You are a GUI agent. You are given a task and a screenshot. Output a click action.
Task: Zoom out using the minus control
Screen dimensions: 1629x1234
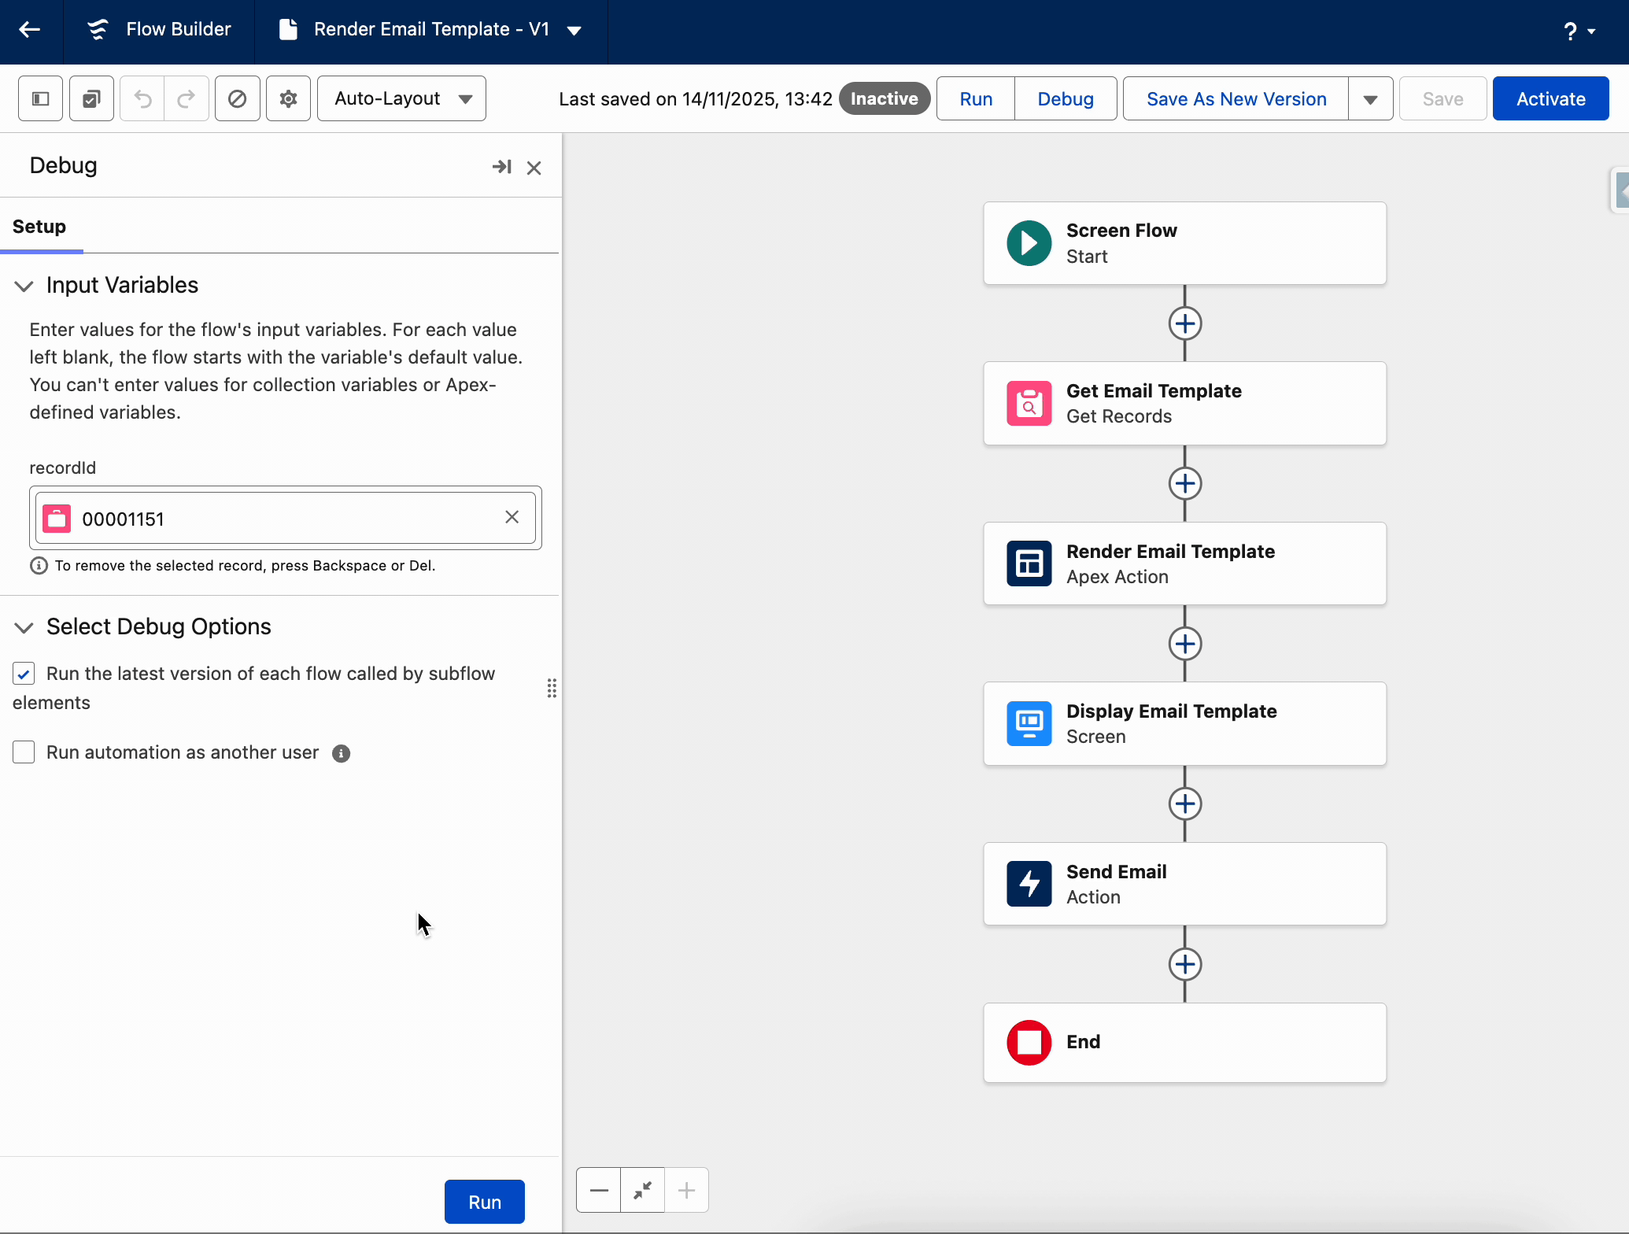[598, 1190]
